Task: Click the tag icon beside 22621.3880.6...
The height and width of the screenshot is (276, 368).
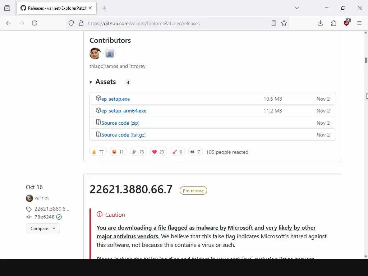Action: 29,209
